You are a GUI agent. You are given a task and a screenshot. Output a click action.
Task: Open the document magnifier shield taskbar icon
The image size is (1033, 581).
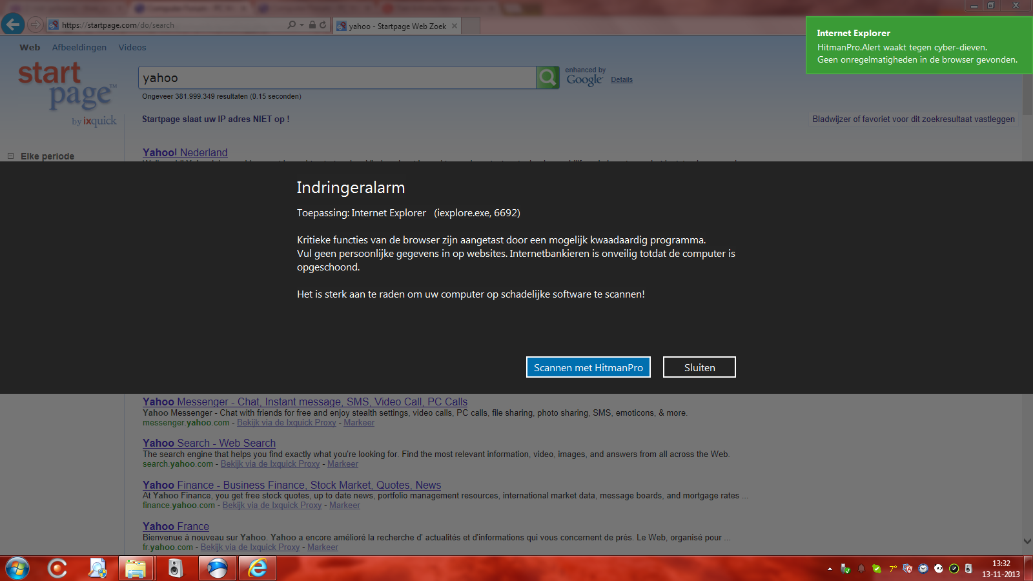click(x=97, y=568)
